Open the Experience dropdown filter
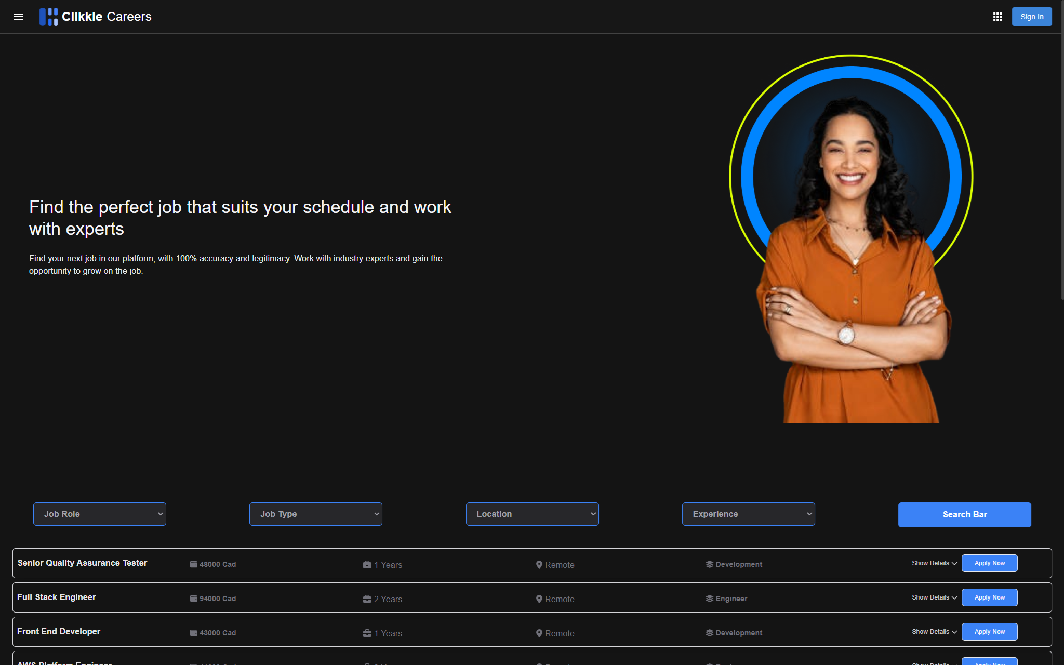 [748, 514]
